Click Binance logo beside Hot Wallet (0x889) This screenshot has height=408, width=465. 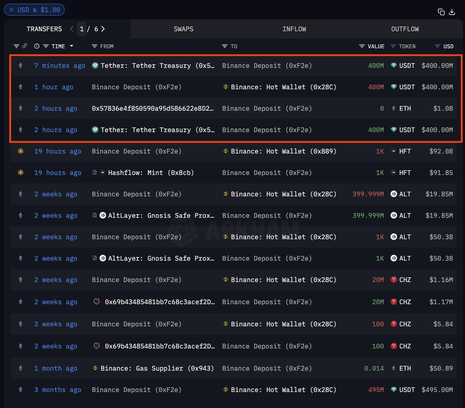point(226,151)
